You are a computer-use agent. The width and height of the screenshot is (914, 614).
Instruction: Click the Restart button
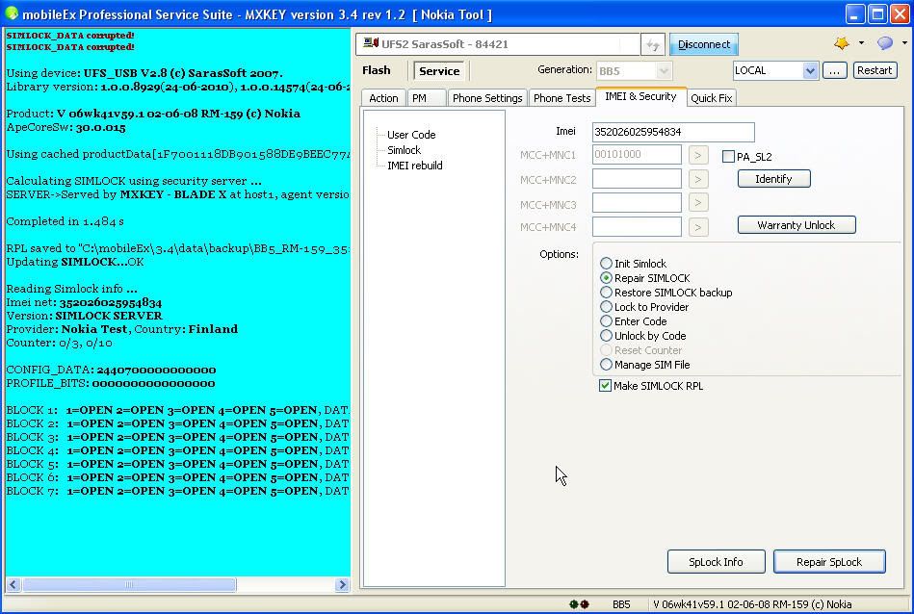[875, 70]
